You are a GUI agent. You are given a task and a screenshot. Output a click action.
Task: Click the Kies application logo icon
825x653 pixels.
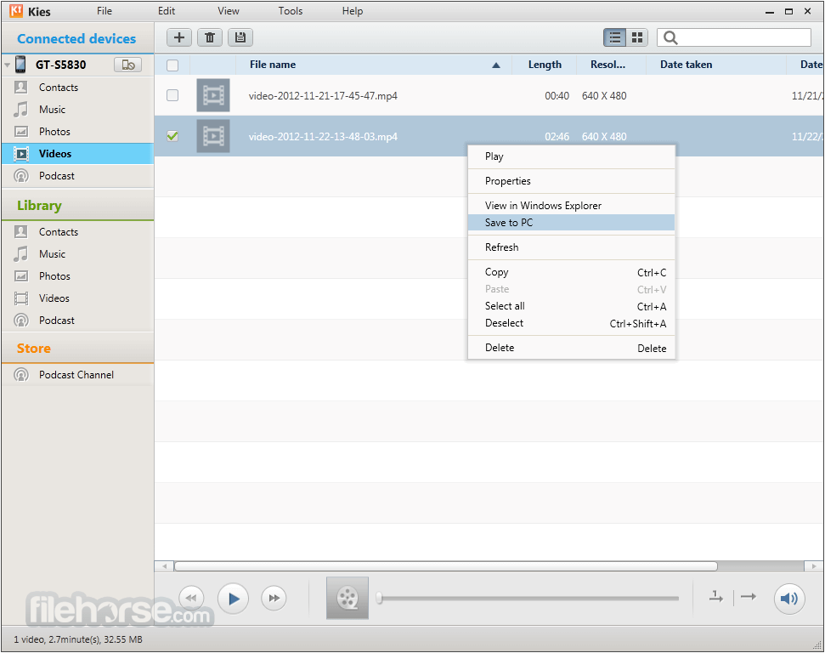(x=16, y=10)
